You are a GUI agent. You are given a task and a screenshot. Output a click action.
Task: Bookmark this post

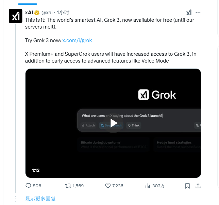187,186
